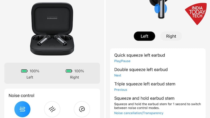Open Triple squeeze left earbud stem option
The width and height of the screenshot is (210, 118).
158,87
